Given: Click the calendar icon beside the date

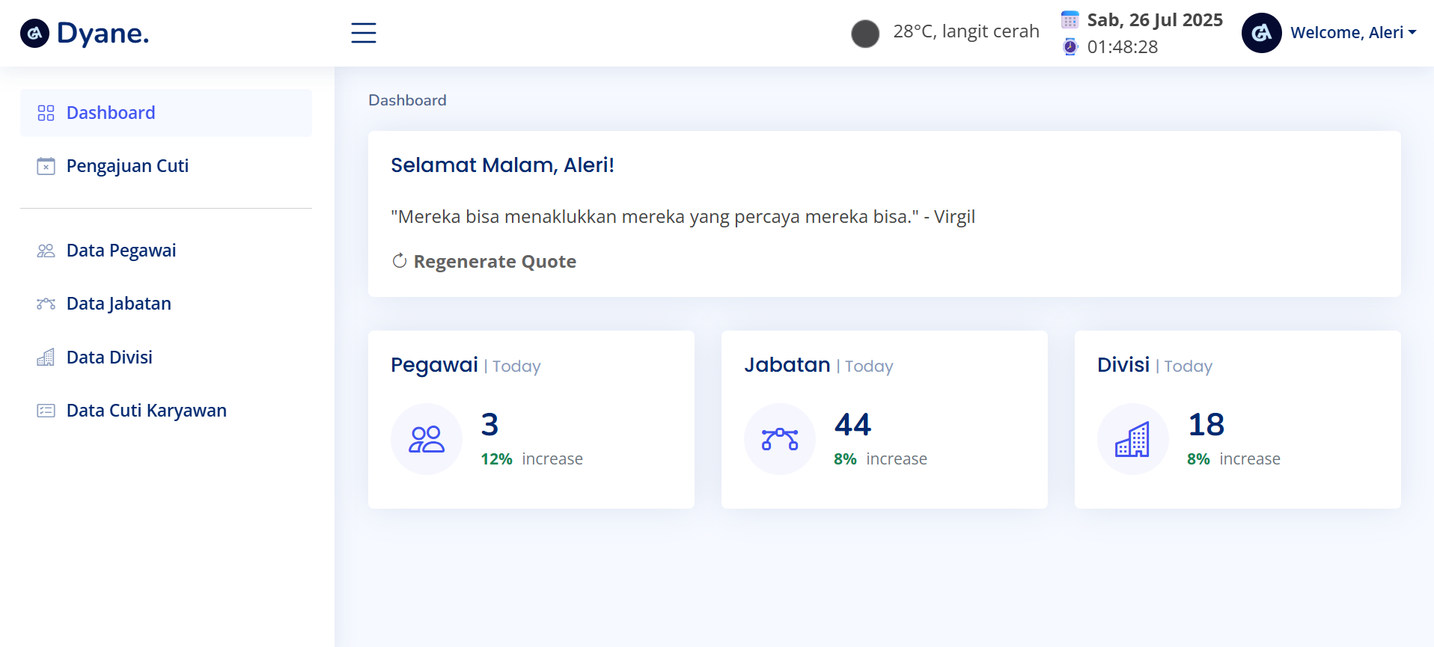Looking at the screenshot, I should pyautogui.click(x=1070, y=20).
